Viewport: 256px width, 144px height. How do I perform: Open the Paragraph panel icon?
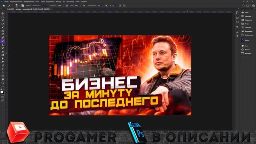pos(237,36)
